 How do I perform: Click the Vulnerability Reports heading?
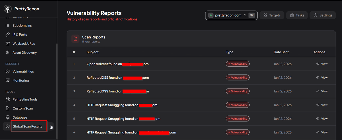[94, 13]
